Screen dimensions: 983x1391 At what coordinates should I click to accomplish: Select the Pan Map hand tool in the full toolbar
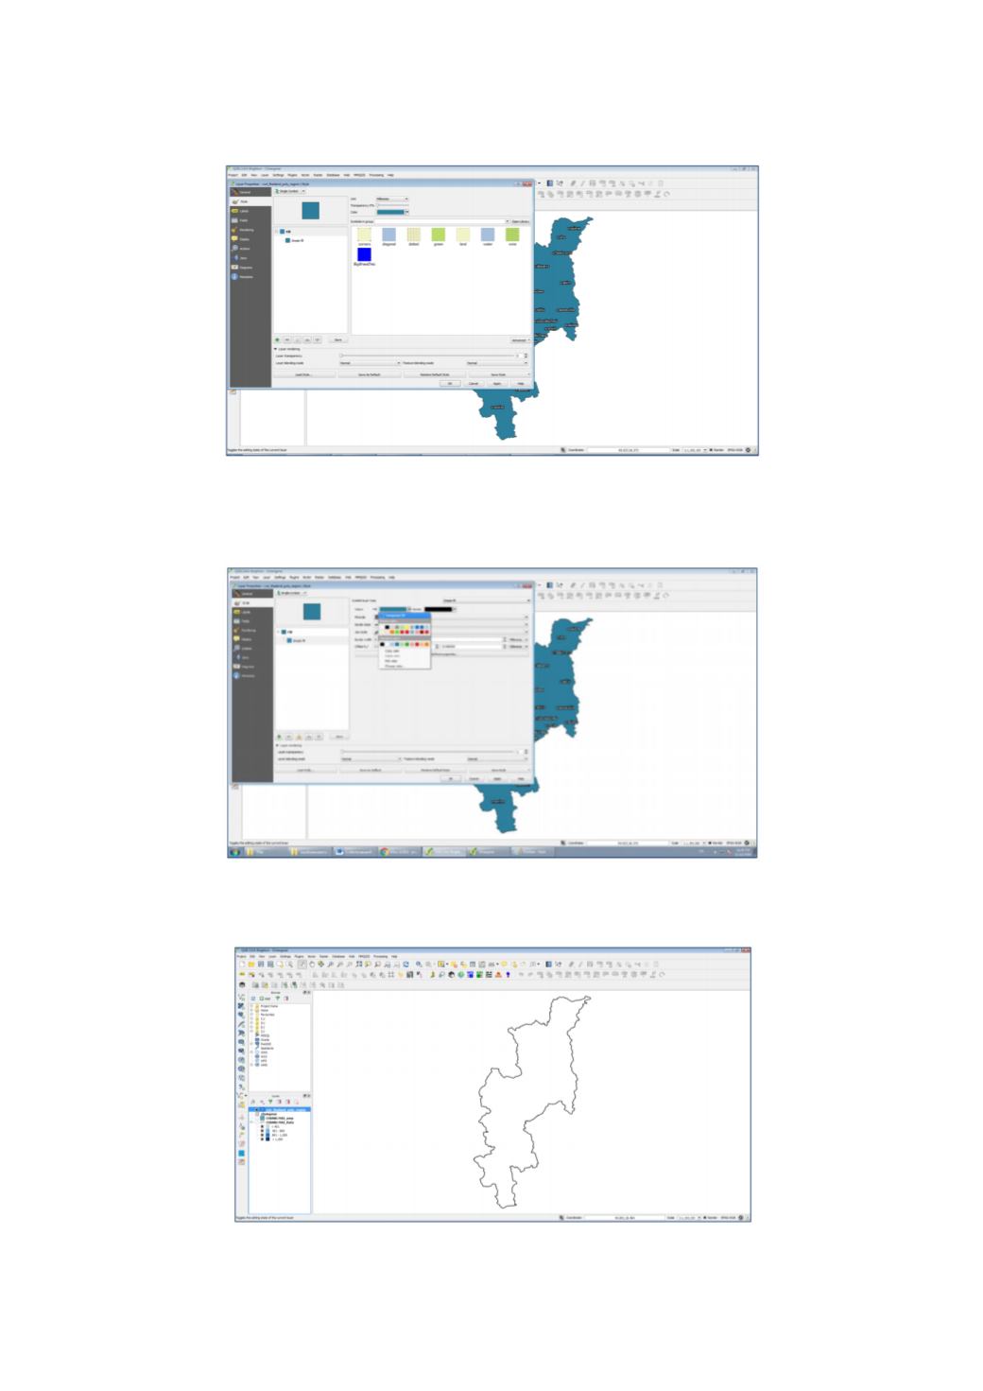point(312,964)
